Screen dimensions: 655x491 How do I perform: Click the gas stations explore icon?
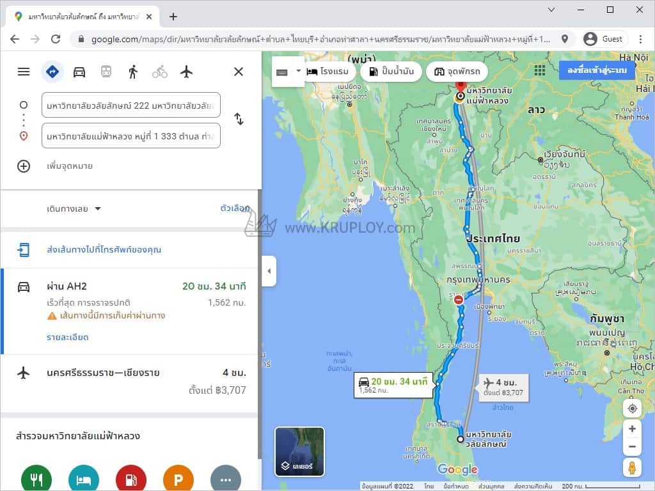point(131,479)
